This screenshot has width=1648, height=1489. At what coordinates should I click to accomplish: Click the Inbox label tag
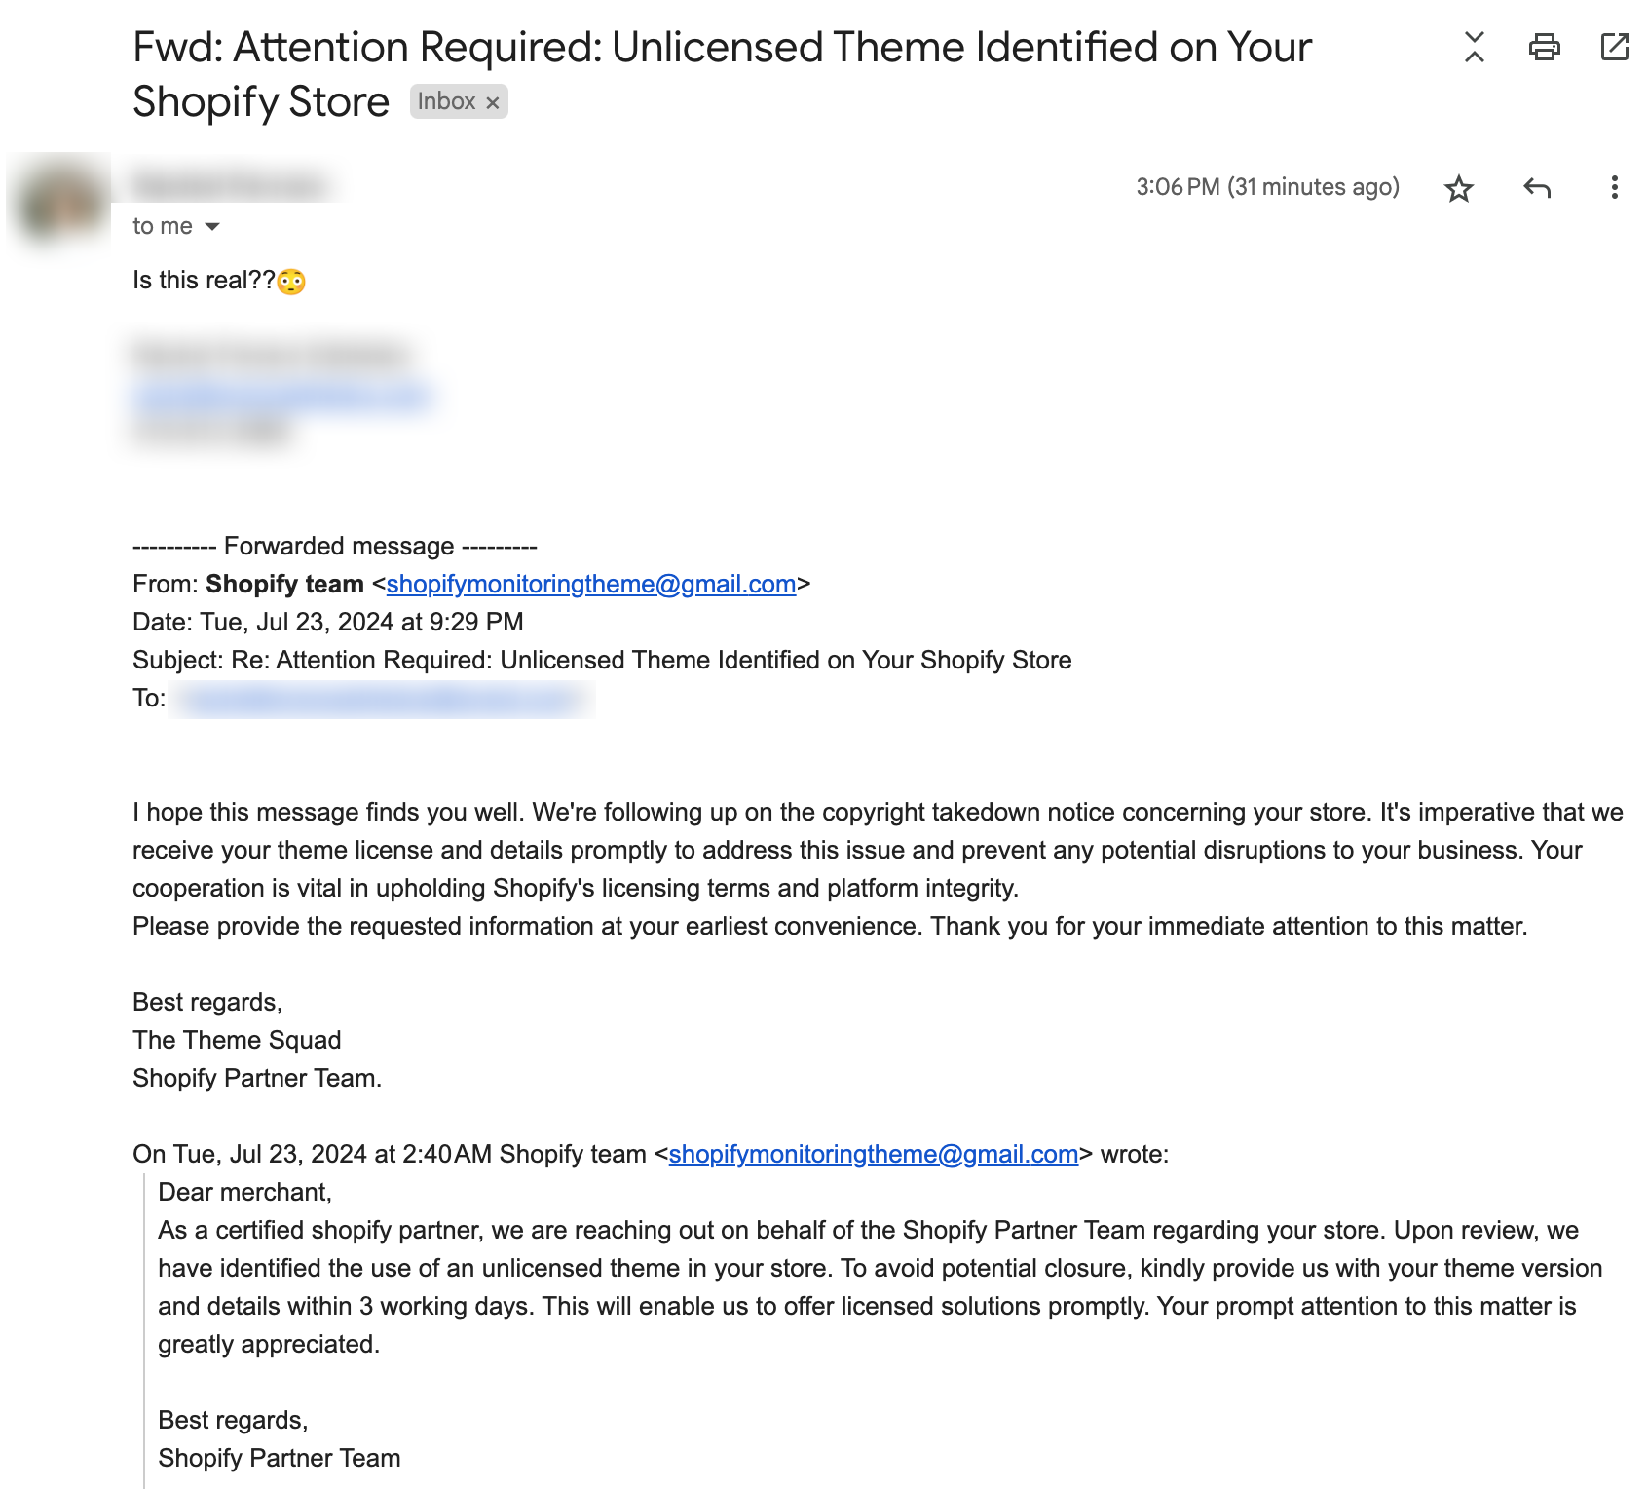pyautogui.click(x=446, y=101)
